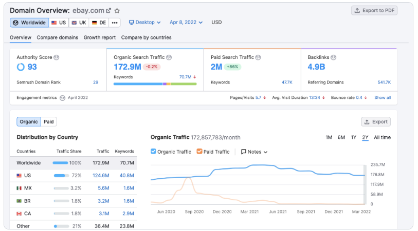Click globe icon beside Engagement metrics
Image resolution: width=418 pixels, height=231 pixels.
(x=62, y=98)
